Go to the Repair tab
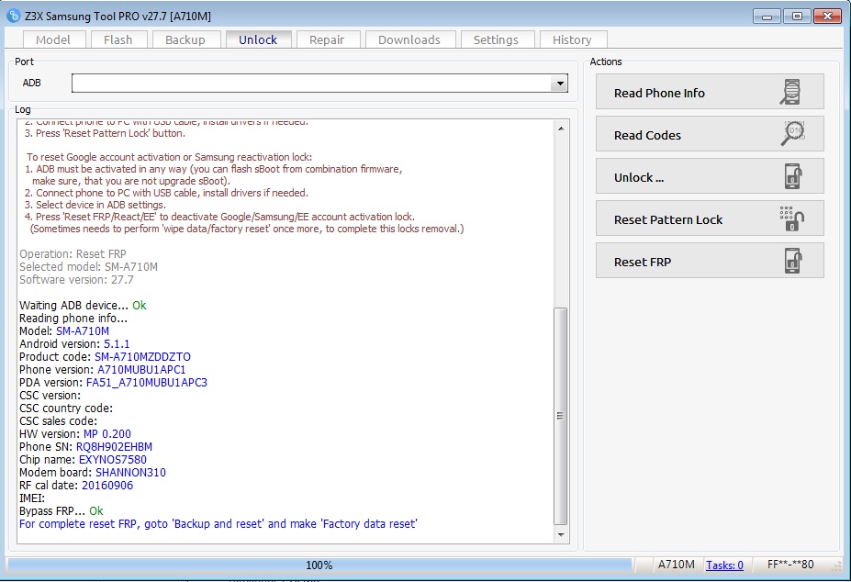 [x=327, y=39]
